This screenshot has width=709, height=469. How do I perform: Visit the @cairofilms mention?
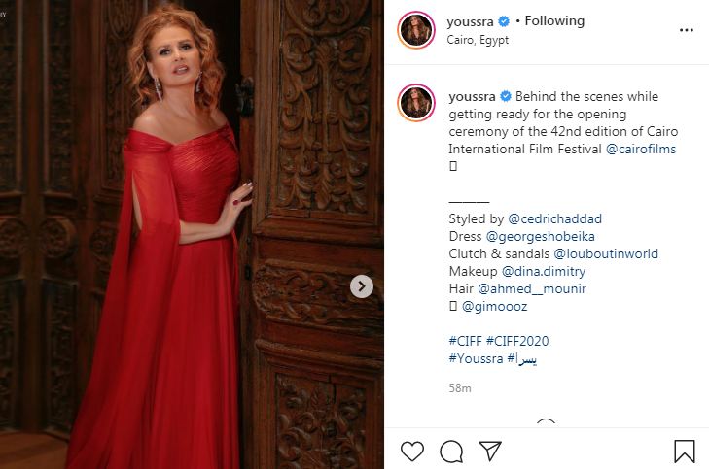641,149
